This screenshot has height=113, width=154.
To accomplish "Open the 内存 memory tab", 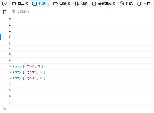I will 144,4.
